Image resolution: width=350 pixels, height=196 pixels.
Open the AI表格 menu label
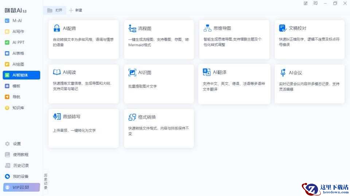(18, 53)
